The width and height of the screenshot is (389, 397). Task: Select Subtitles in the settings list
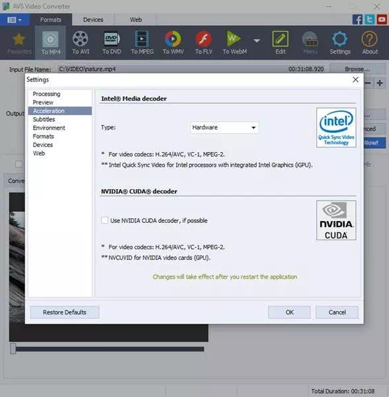pyautogui.click(x=44, y=119)
